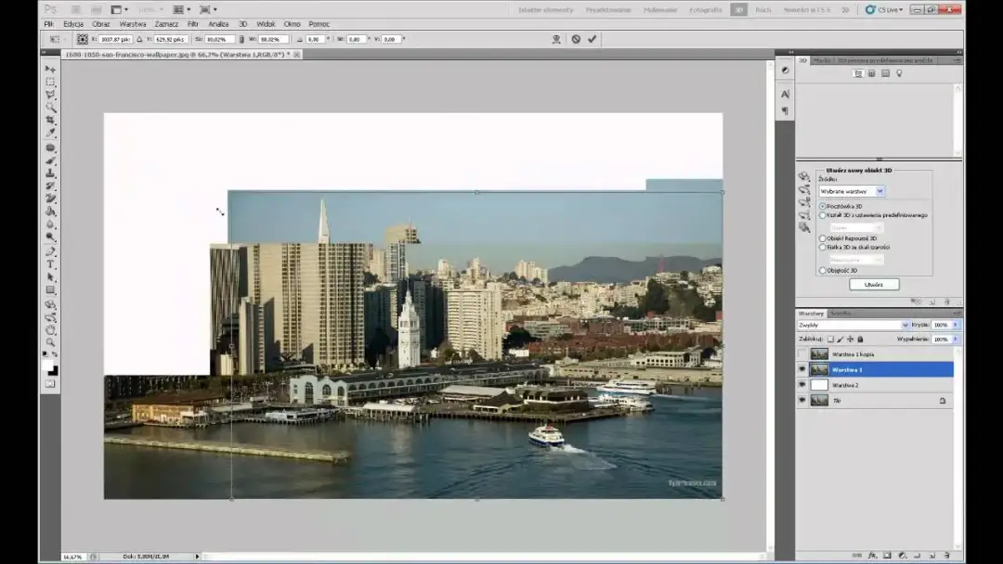Select the Clone Stamp tool
This screenshot has width=1003, height=564.
click(49, 173)
